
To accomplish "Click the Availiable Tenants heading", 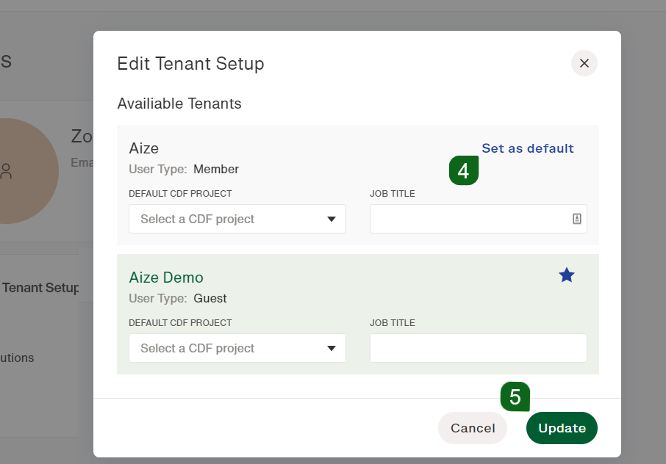I will (x=179, y=104).
